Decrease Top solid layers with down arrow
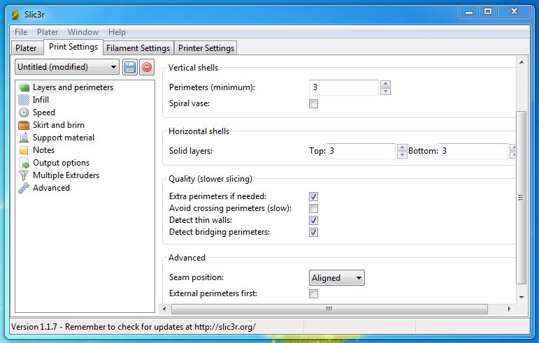The height and width of the screenshot is (343, 539). pos(402,155)
